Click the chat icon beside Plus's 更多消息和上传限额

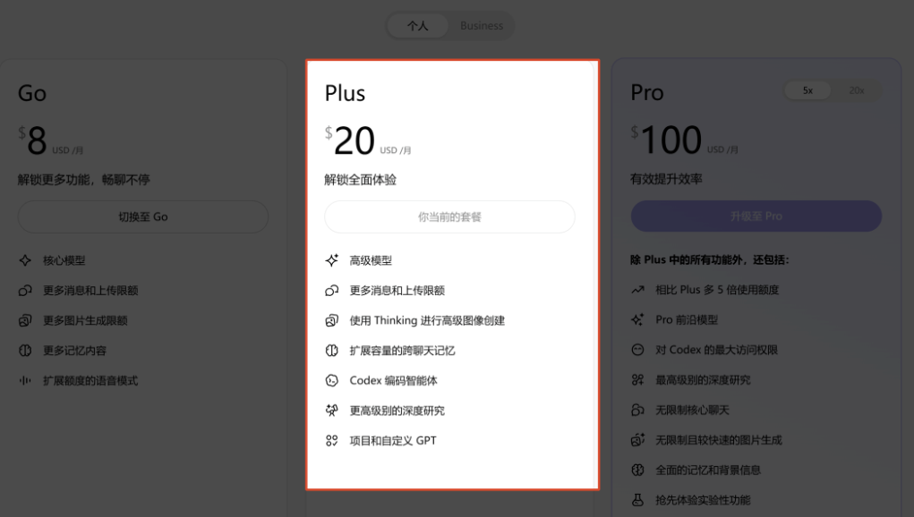(332, 291)
